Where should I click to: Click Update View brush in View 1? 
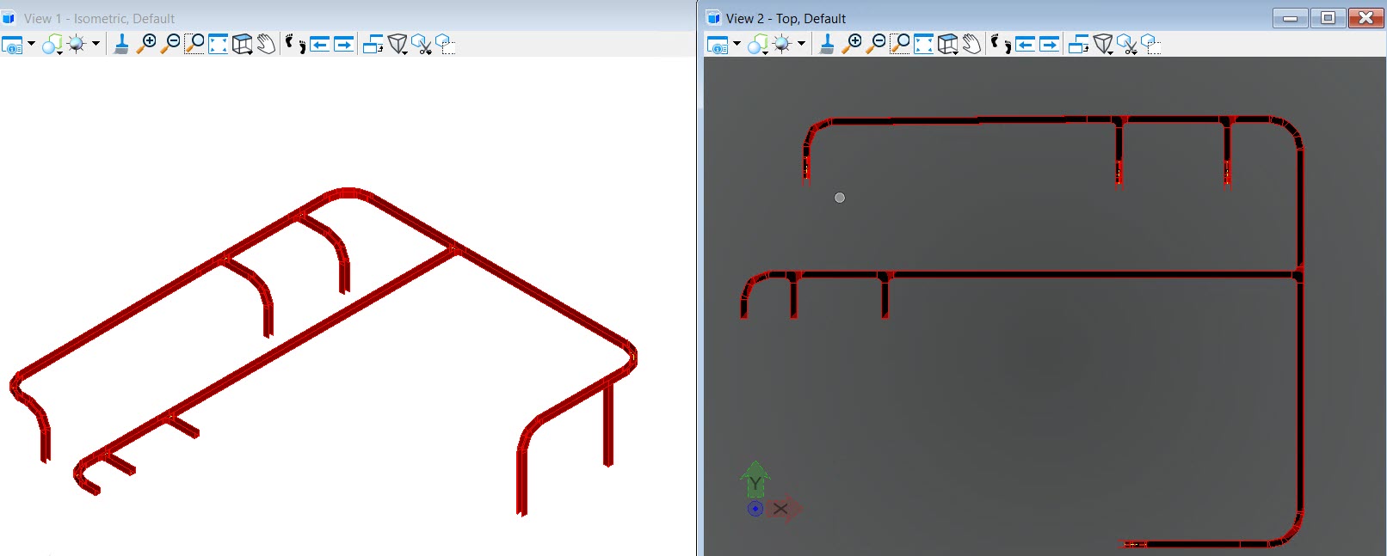click(x=121, y=45)
